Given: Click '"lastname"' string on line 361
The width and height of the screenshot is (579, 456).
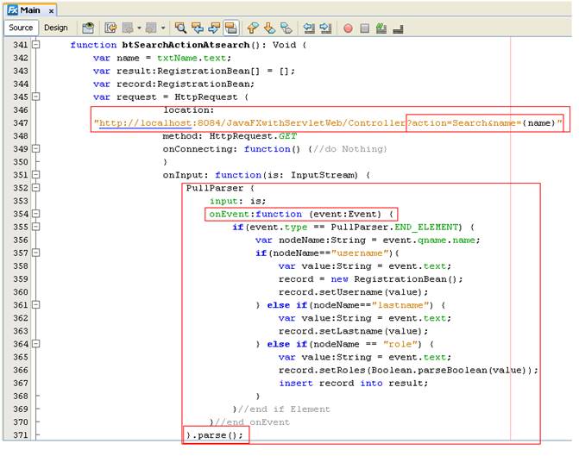Looking at the screenshot, I should [402, 305].
